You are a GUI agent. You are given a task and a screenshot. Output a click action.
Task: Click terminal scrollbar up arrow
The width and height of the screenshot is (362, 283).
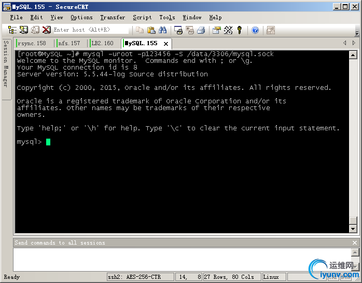pyautogui.click(x=353, y=55)
